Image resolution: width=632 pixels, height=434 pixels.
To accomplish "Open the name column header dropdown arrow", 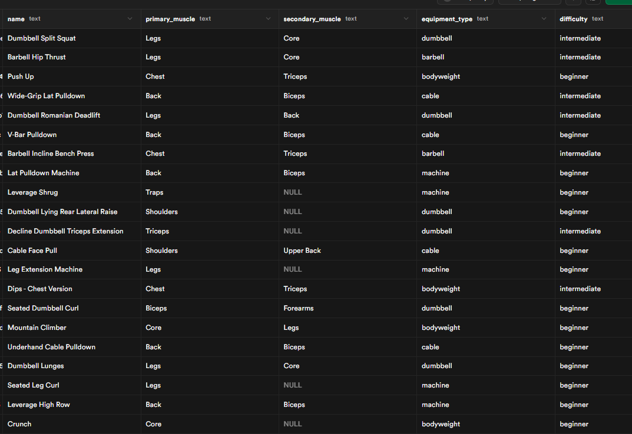I will (130, 18).
